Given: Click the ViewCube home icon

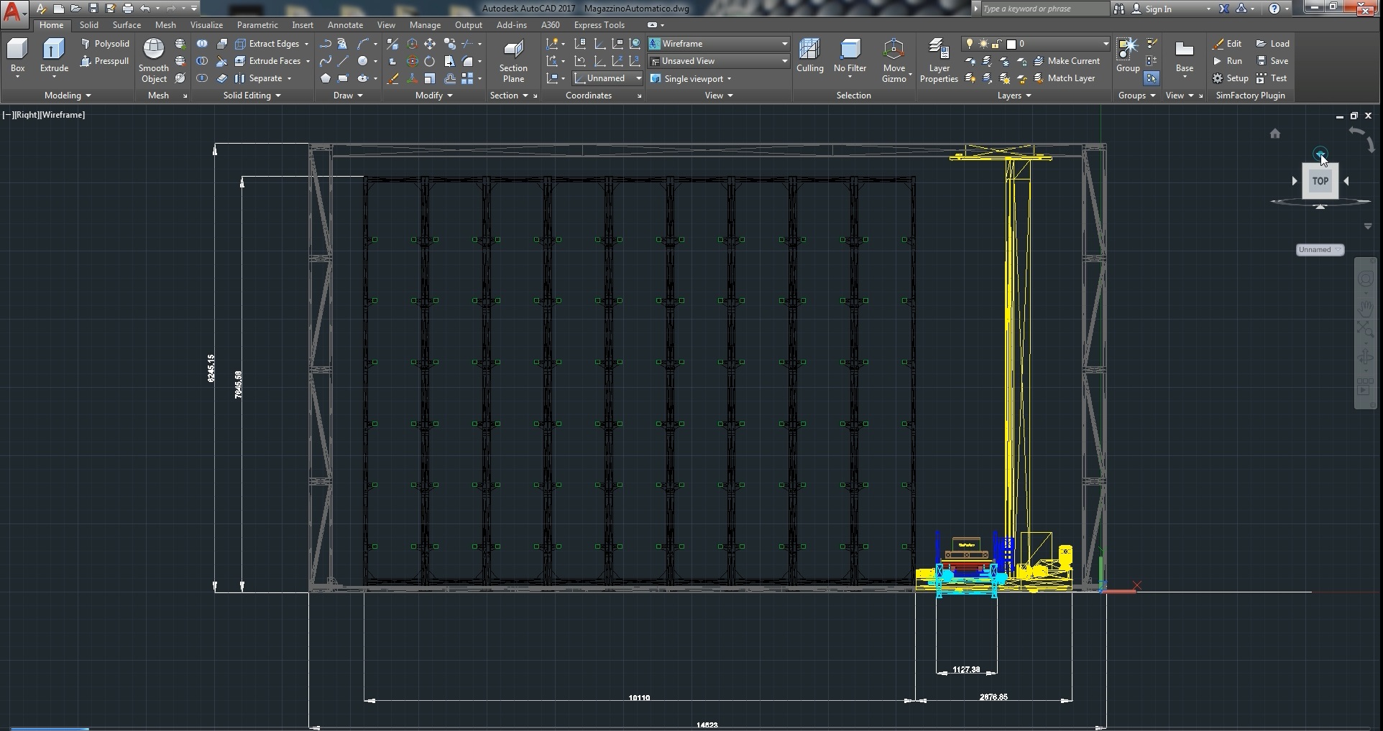Looking at the screenshot, I should 1274,134.
